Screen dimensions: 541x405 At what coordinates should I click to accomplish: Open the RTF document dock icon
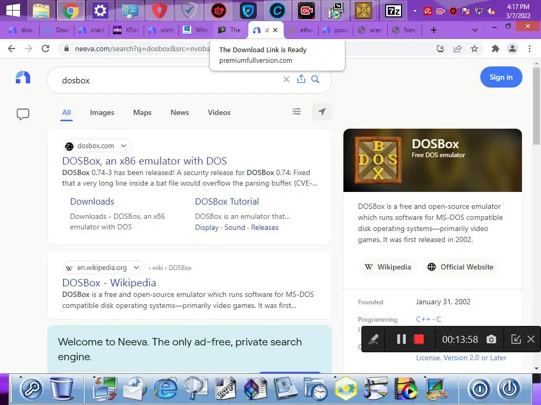pyautogui.click(x=225, y=389)
